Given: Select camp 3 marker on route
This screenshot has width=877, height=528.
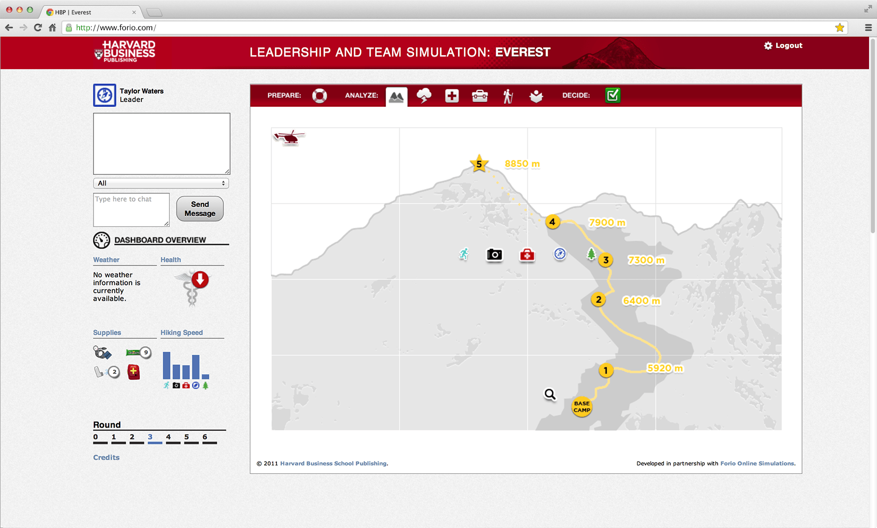Looking at the screenshot, I should point(605,260).
